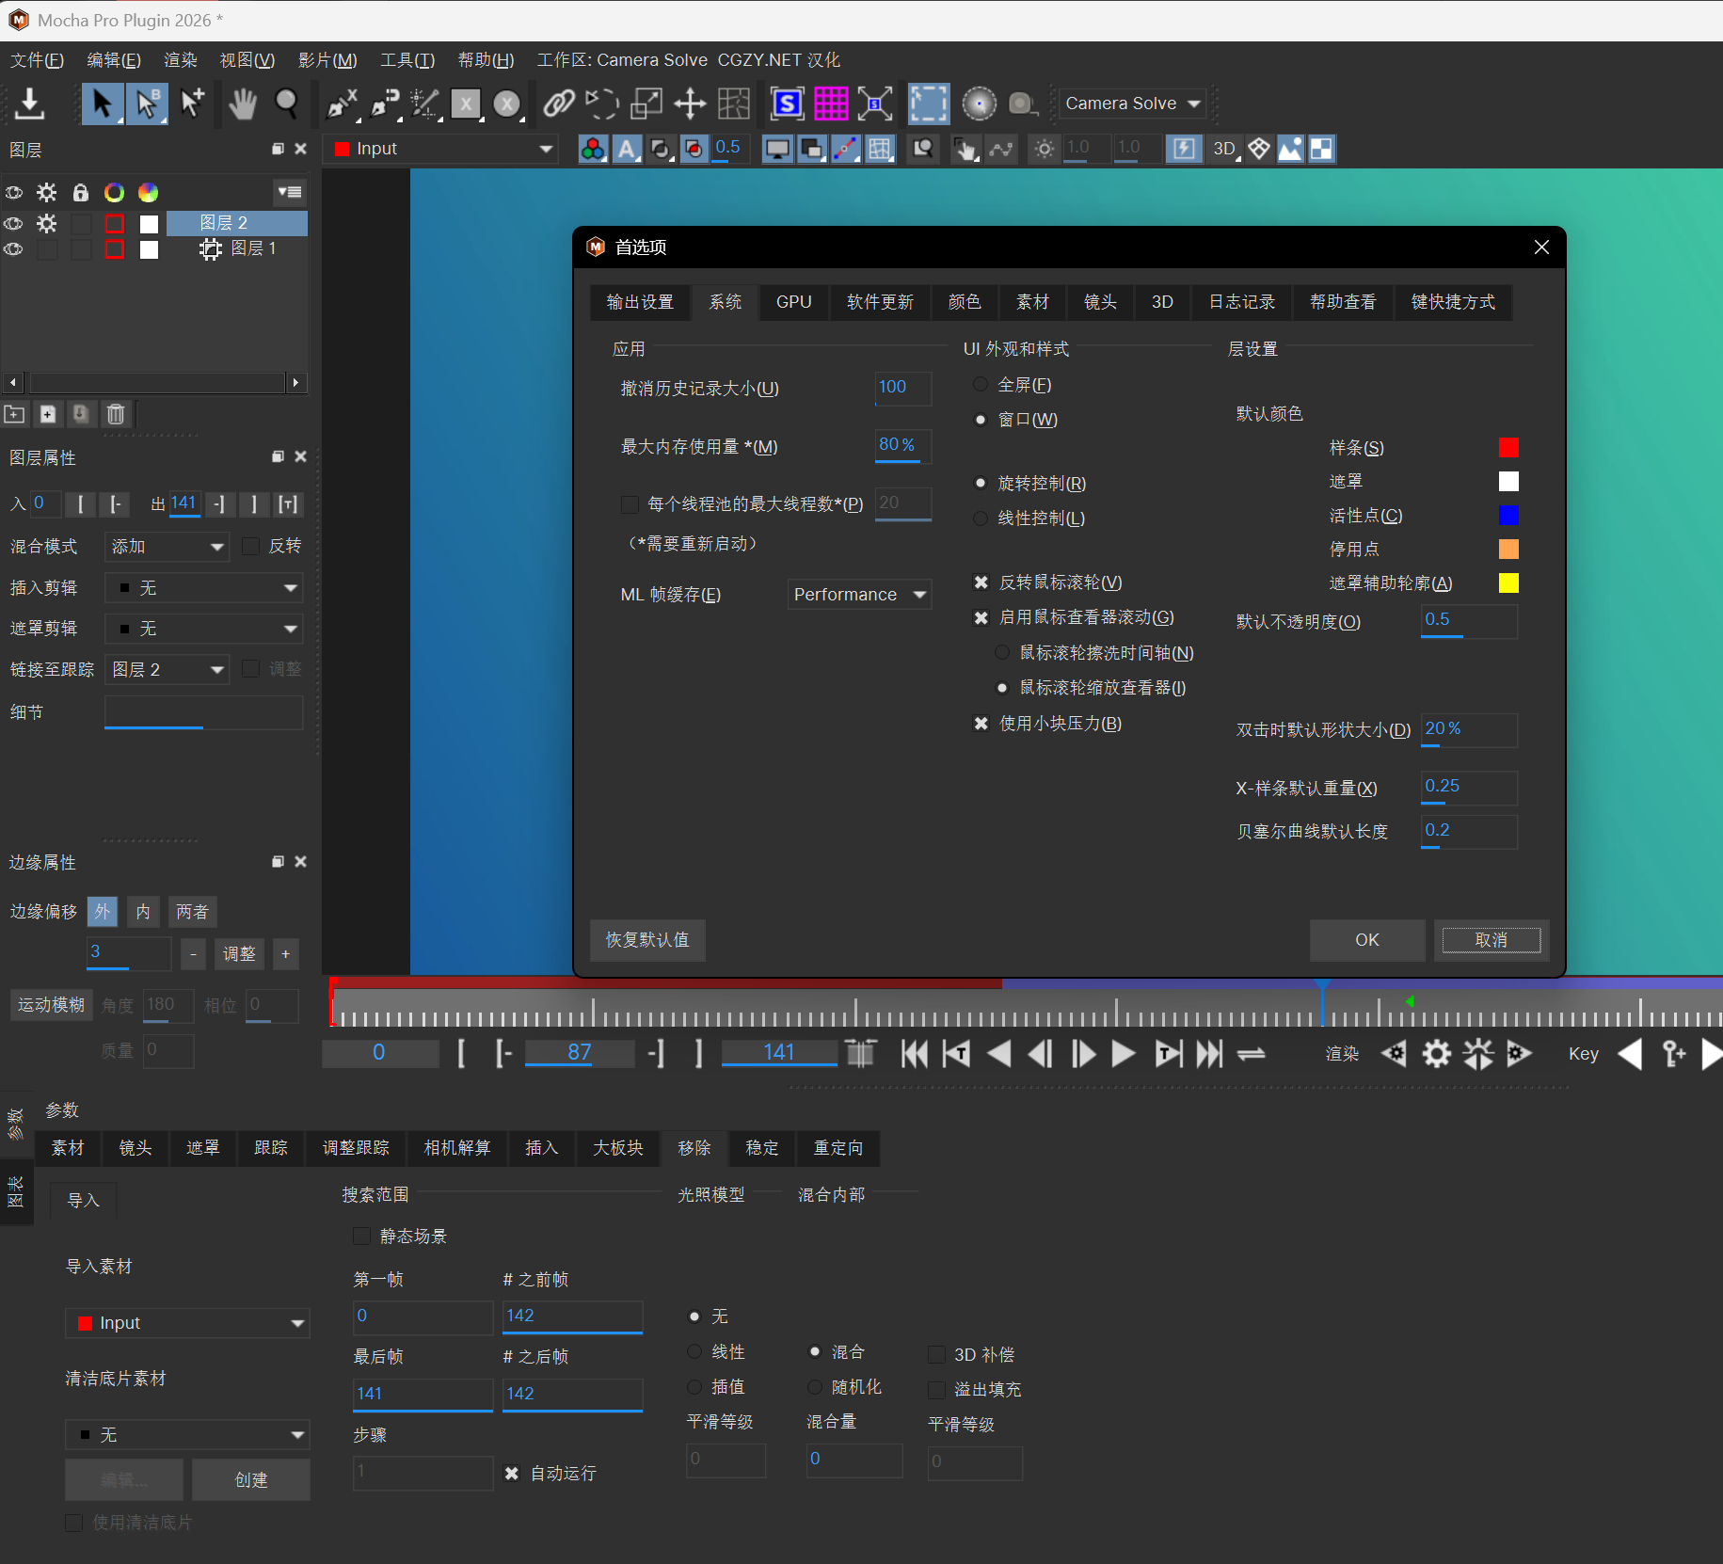Switch to the 跟踪 parameters tab
This screenshot has height=1564, width=1723.
tap(271, 1148)
